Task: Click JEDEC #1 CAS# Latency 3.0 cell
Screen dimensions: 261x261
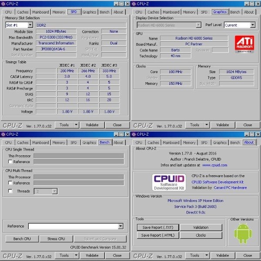Action: coord(67,77)
